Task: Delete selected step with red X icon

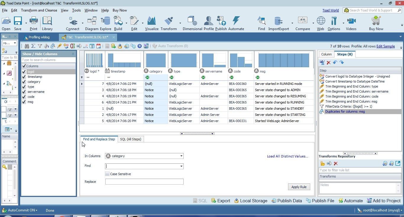Action: (x=329, y=63)
